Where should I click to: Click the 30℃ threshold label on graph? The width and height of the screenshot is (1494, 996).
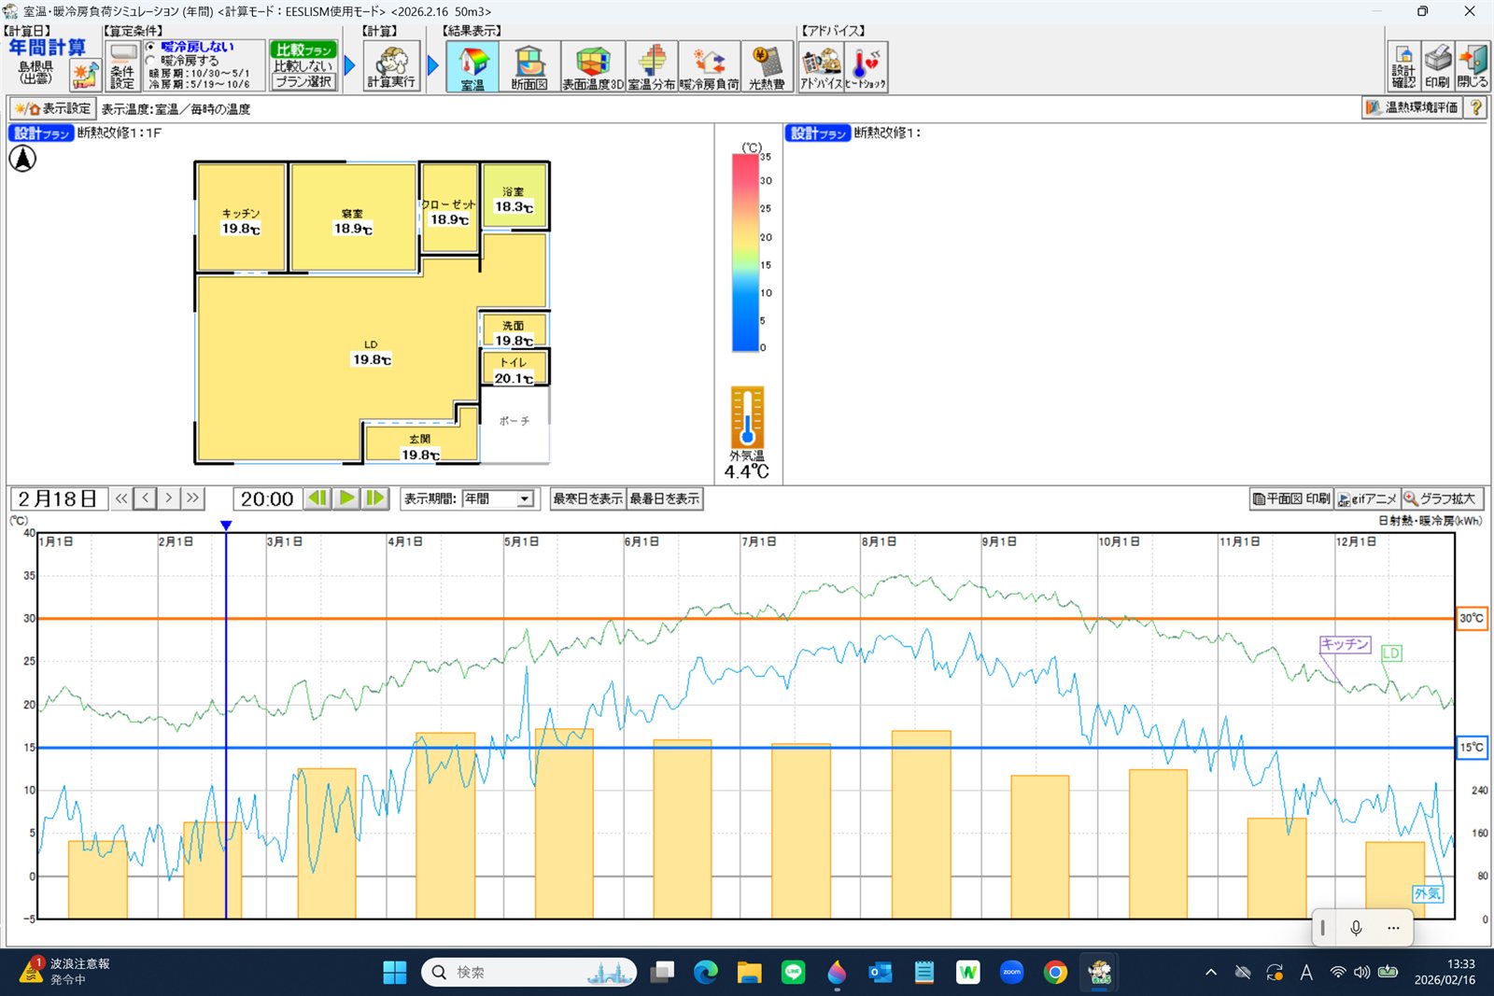[1472, 618]
